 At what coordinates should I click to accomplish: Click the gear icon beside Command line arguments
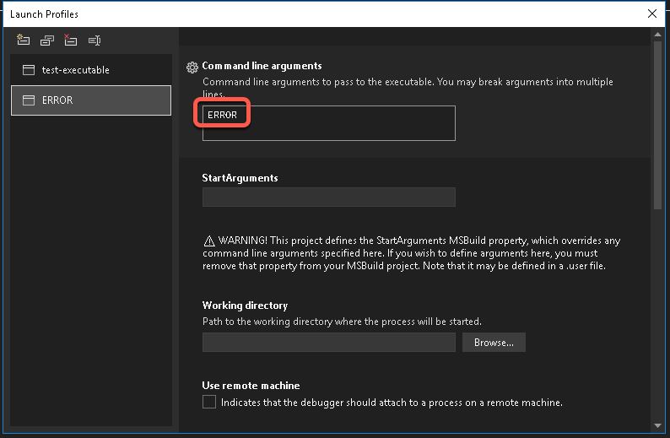click(192, 67)
